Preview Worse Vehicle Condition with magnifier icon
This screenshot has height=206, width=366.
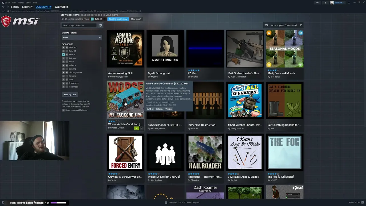point(142,128)
